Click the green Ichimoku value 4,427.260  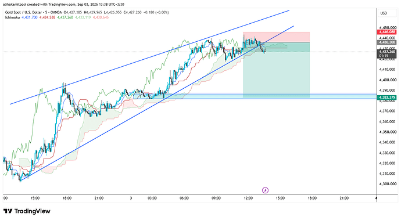click(65, 17)
